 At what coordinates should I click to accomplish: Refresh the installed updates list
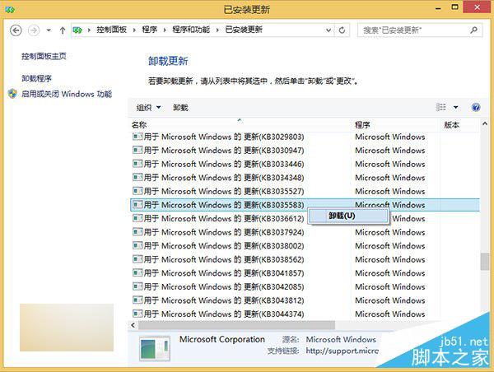click(342, 30)
